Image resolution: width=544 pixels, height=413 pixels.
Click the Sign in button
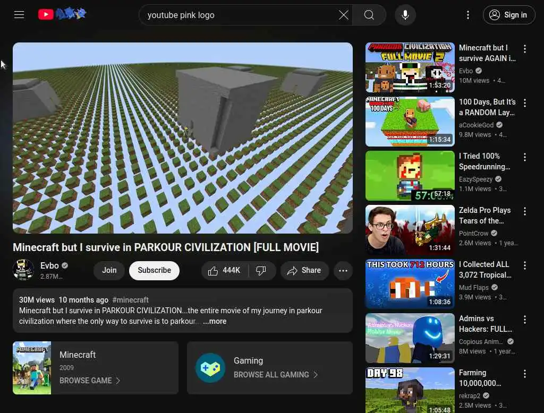pyautogui.click(x=508, y=15)
